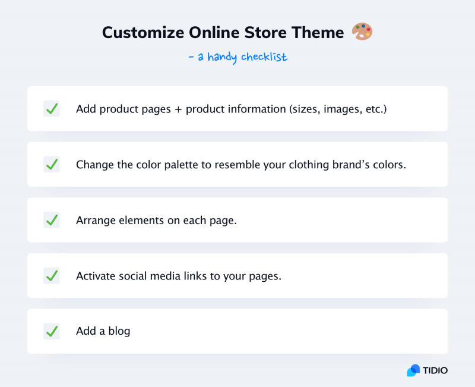Click the checkmark next to the color palette item
The height and width of the screenshot is (387, 475).
click(52, 164)
